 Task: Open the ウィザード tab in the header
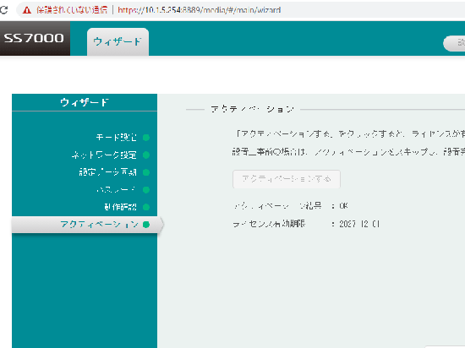click(118, 41)
